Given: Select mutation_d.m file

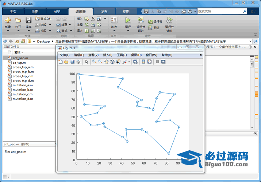Looking at the screenshot, I should [x=29, y=99].
